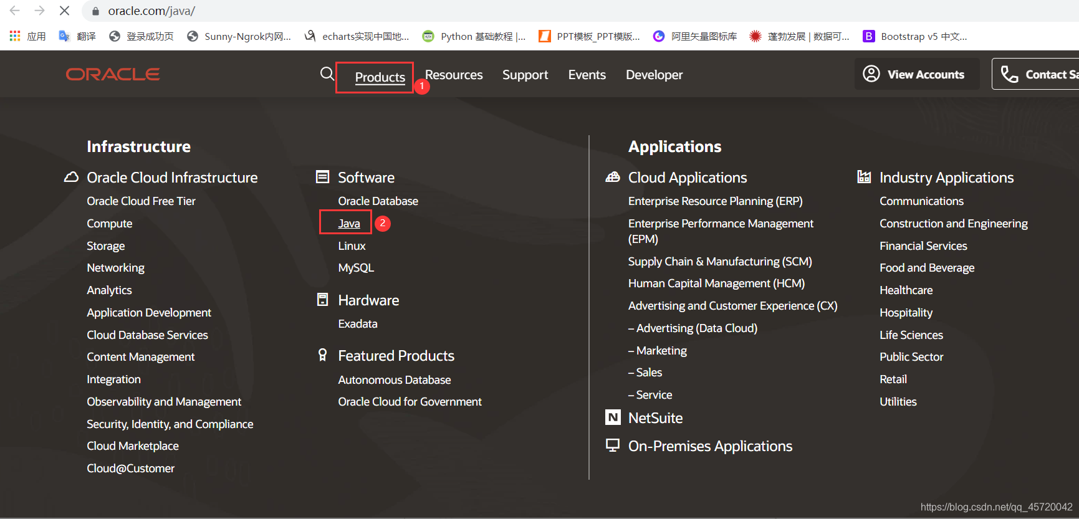Open the Linux link
The image size is (1079, 519).
[352, 245]
